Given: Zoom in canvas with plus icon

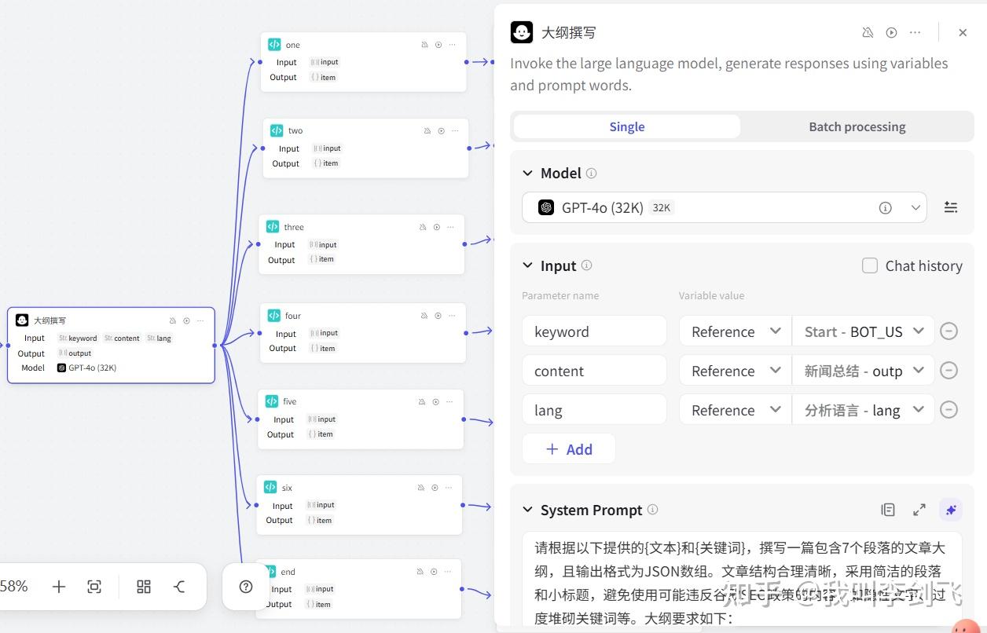Looking at the screenshot, I should tap(59, 587).
